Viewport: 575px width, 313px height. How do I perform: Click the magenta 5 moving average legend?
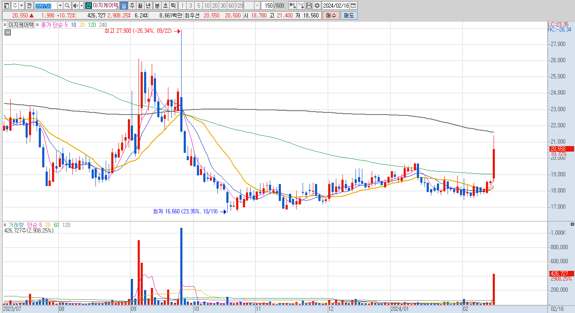[x=66, y=25]
